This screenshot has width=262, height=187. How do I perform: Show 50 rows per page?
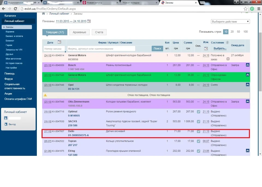(239, 32)
